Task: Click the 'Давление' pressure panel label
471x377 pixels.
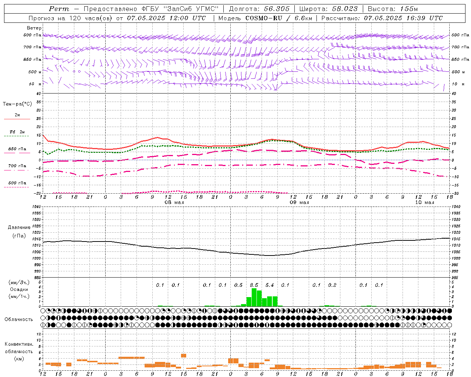Action: point(19,228)
